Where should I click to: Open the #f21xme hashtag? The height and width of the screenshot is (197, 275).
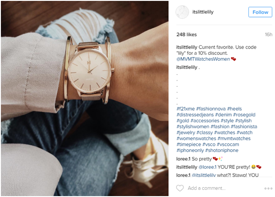coord(186,109)
